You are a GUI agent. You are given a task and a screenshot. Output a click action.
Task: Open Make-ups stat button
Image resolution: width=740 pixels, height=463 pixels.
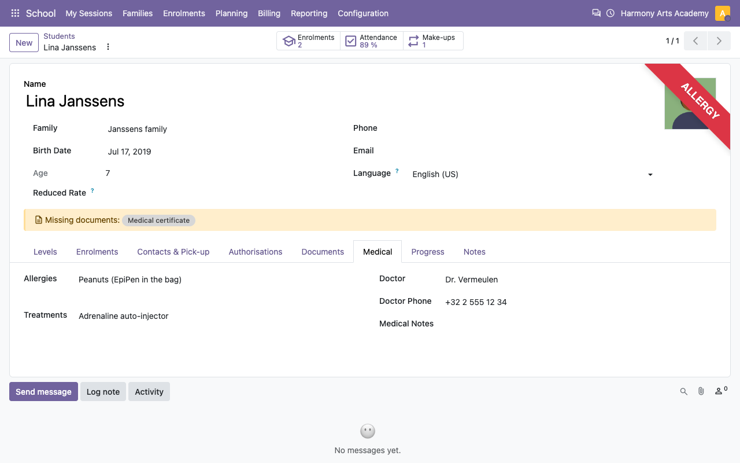(433, 41)
